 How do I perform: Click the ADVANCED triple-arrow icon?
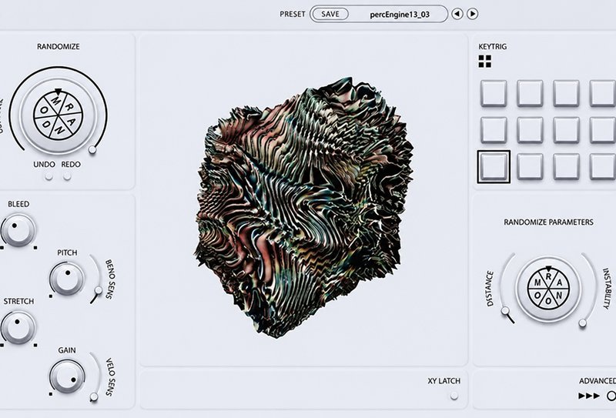pyautogui.click(x=589, y=396)
